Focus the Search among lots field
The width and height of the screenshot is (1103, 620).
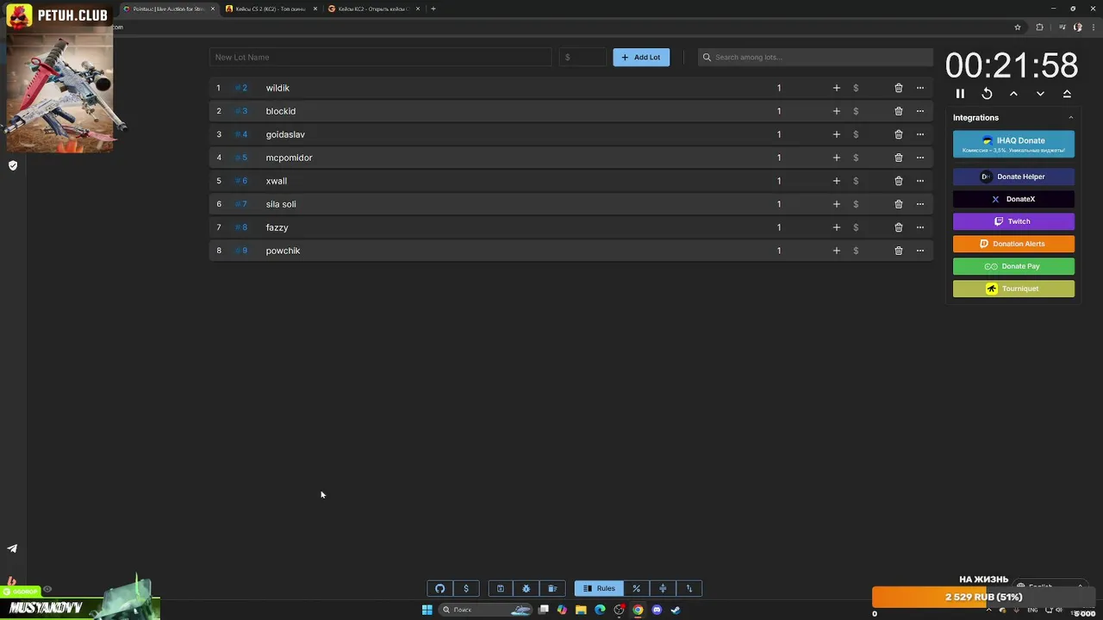(x=815, y=57)
